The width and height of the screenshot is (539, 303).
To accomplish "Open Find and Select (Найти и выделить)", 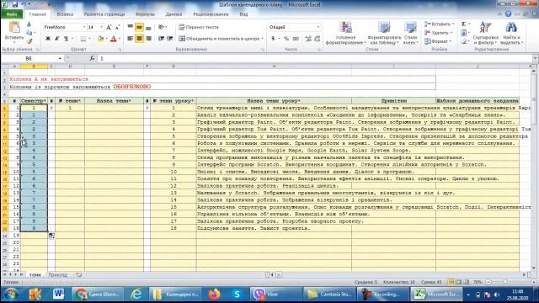I will pyautogui.click(x=511, y=33).
